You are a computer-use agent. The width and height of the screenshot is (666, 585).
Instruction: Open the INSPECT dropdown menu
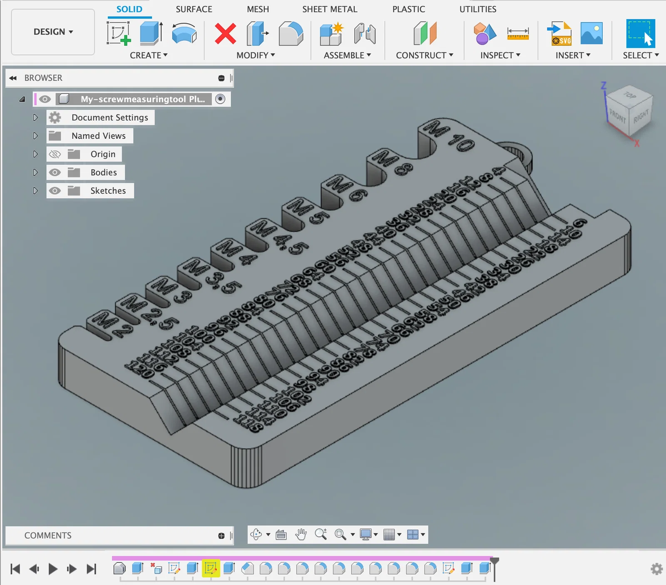500,55
